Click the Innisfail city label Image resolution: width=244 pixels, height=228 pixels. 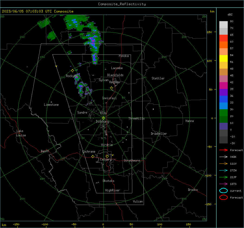point(109,98)
